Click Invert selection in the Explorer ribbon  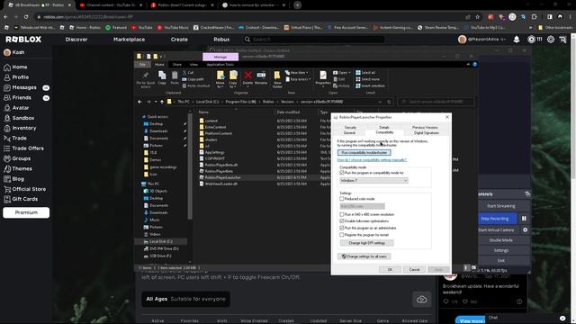(x=370, y=86)
